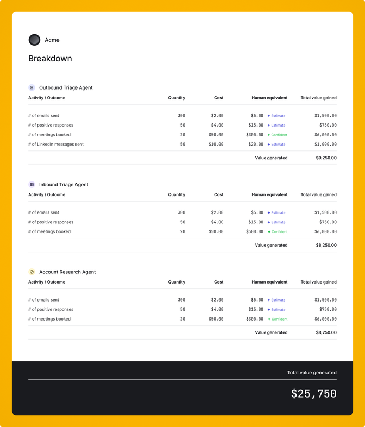Click Activity / Outcome header in Account Research table

tap(47, 282)
